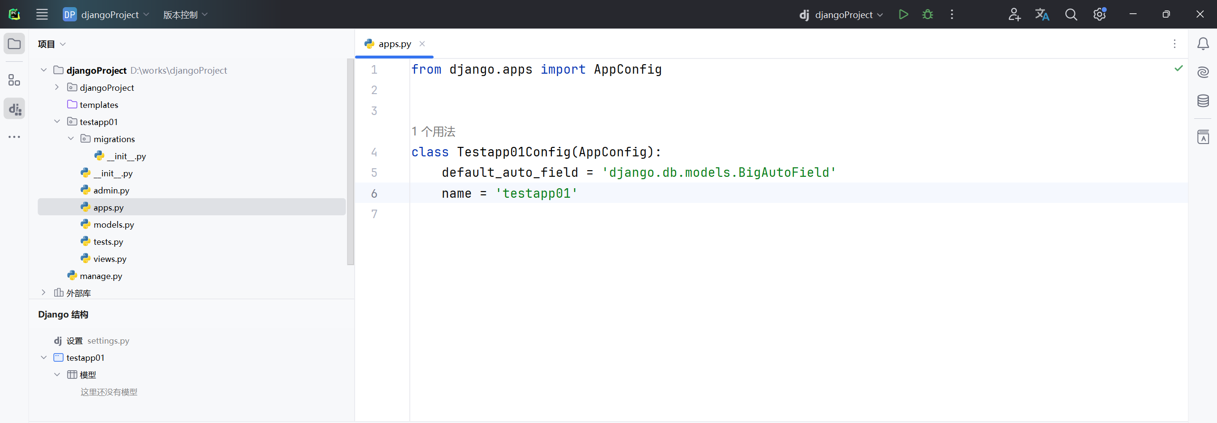Image resolution: width=1217 pixels, height=423 pixels.
Task: Run the djangoProject configuration
Action: click(904, 14)
